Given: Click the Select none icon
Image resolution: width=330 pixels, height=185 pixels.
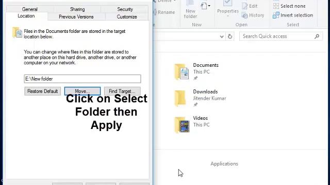Looking at the screenshot, I should pyautogui.click(x=276, y=6).
